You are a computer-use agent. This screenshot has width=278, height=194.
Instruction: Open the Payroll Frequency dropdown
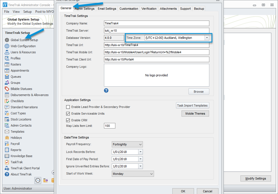tap(127, 144)
